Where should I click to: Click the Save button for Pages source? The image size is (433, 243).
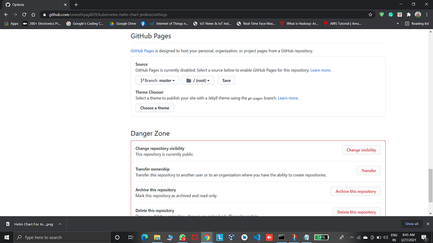227,81
